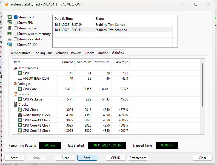The height and width of the screenshot is (165, 217).
Task: Click the cache chip icon beside Stress cache
Action: click(x=10, y=28)
